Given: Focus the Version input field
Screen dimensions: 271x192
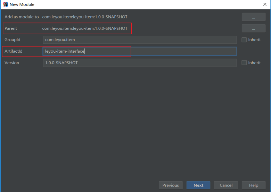Looking at the screenshot, I should (140, 63).
